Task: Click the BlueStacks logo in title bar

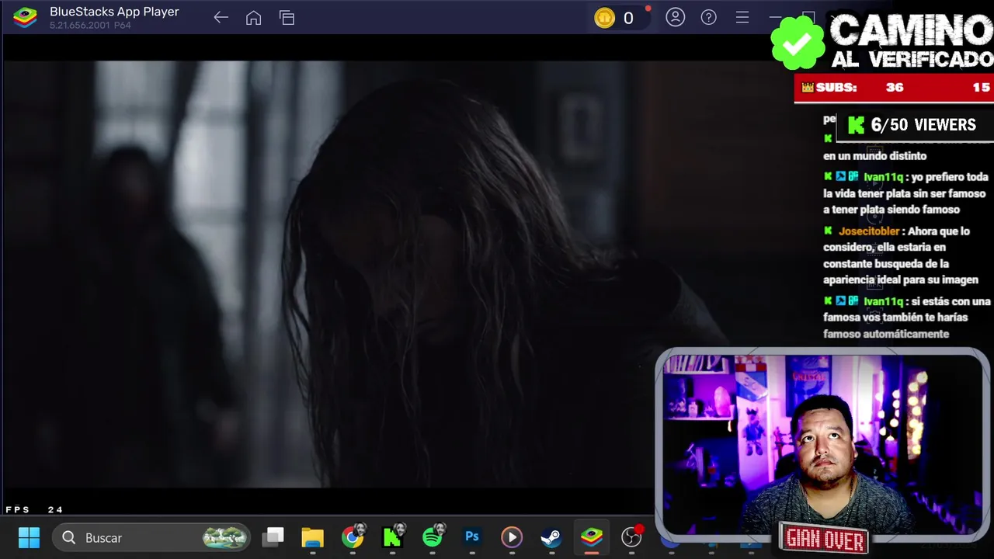Action: 25,17
